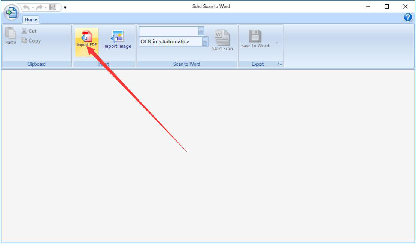Click the Save icon in quick access toolbar
The width and height of the screenshot is (416, 244).
(52, 7)
